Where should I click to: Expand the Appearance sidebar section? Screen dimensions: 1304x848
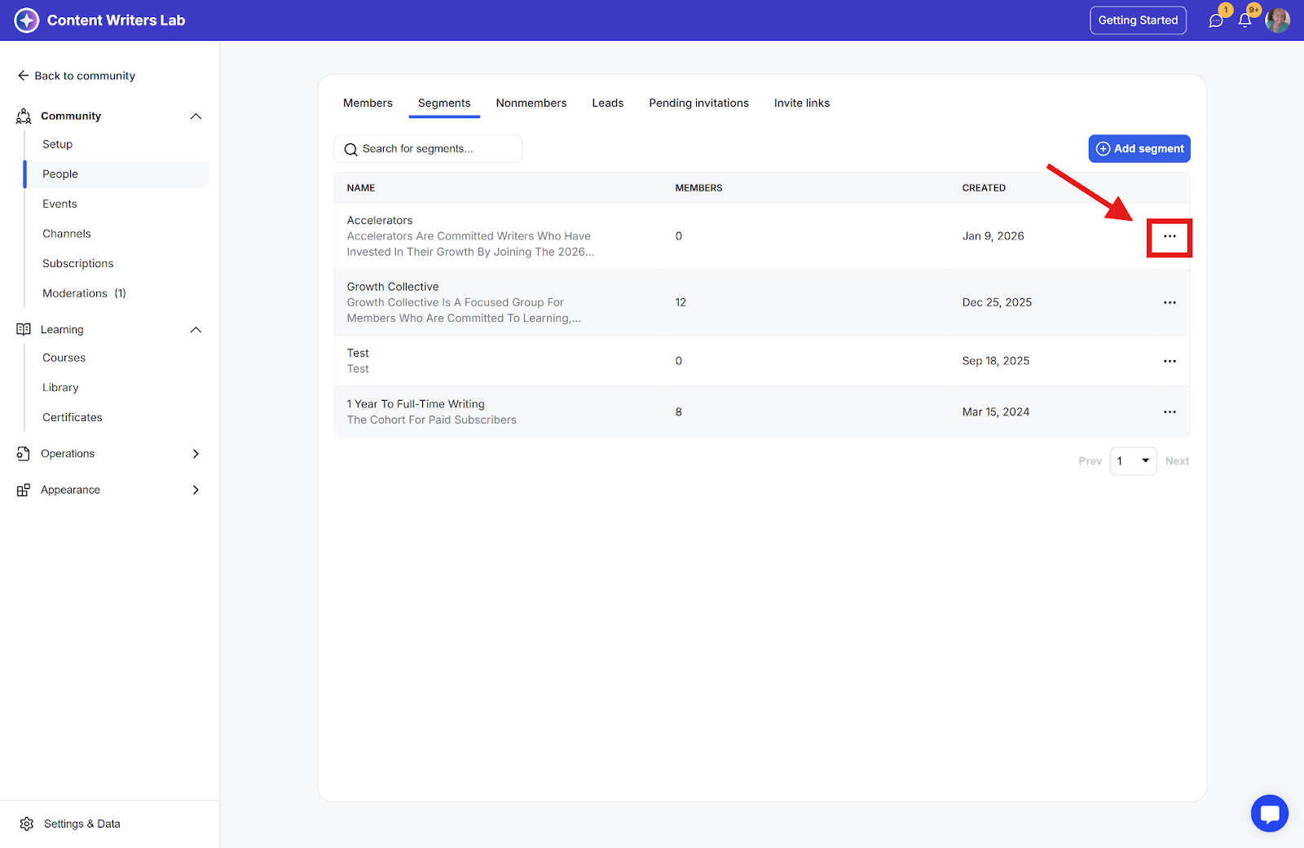pyautogui.click(x=196, y=490)
